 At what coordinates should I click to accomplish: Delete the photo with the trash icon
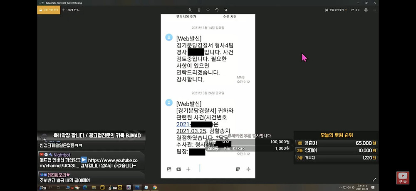click(x=199, y=10)
